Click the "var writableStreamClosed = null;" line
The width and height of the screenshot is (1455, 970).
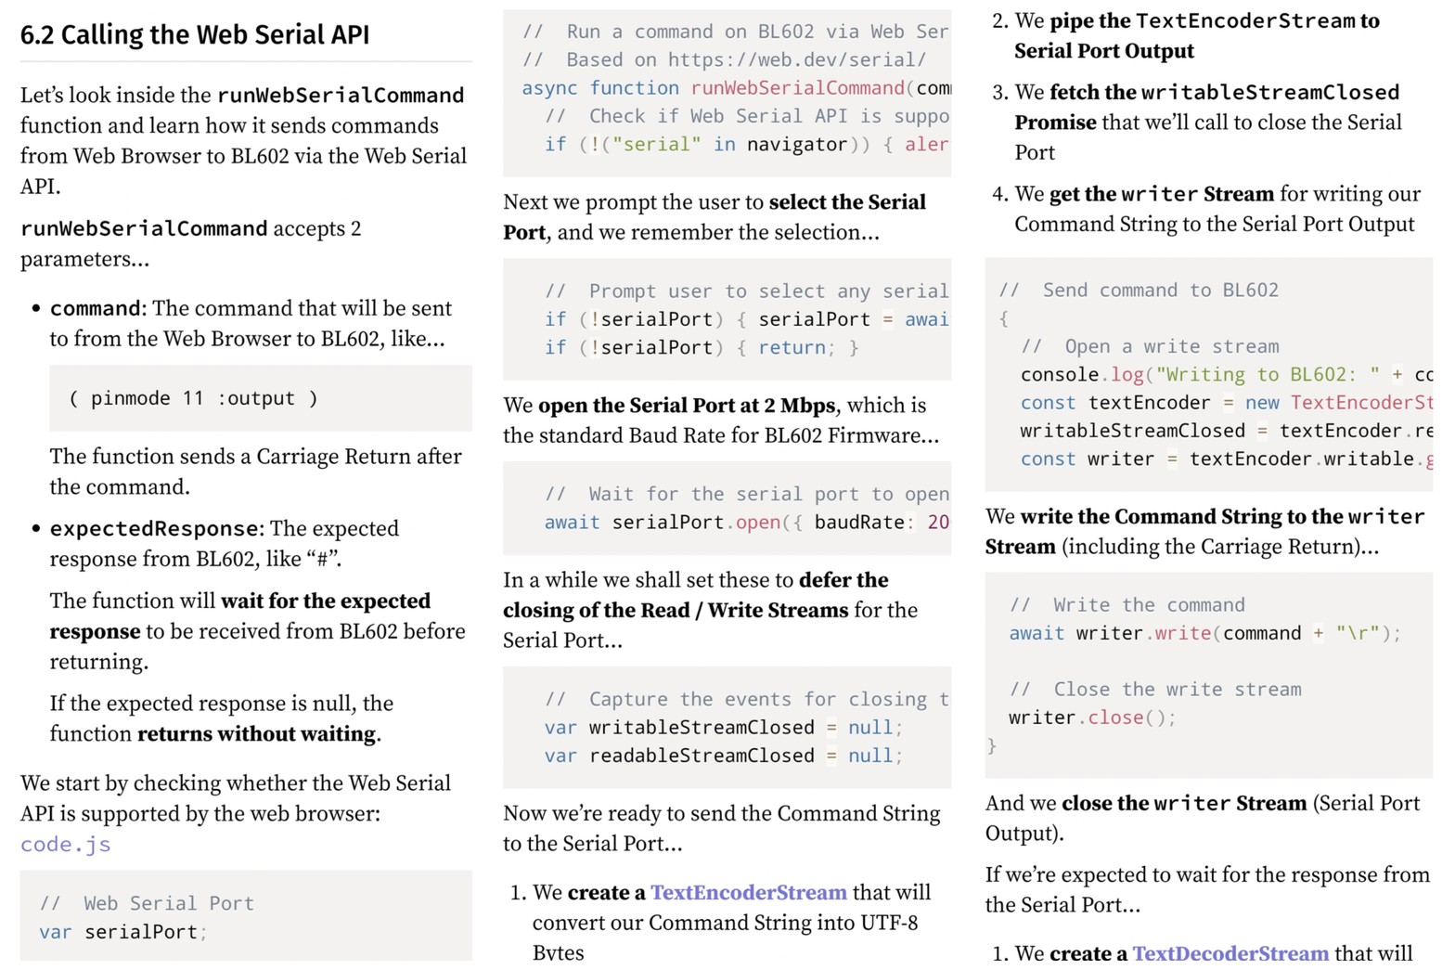[723, 728]
